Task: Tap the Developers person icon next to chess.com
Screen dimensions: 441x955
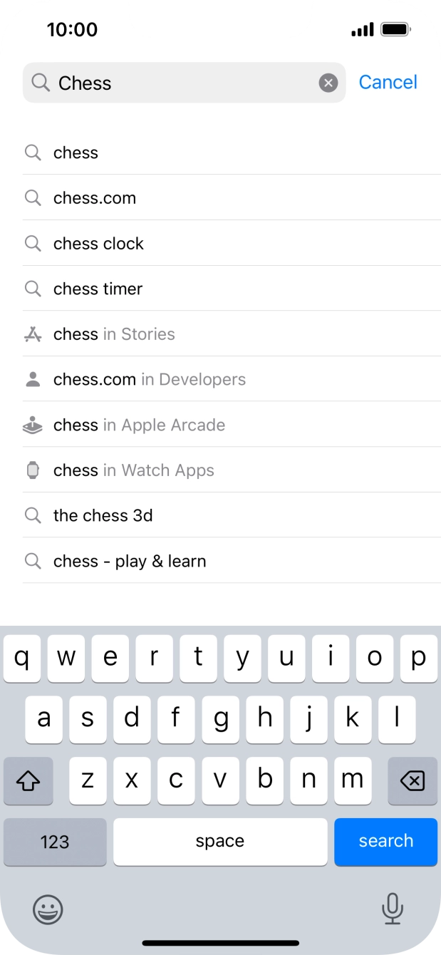Action: 33,379
